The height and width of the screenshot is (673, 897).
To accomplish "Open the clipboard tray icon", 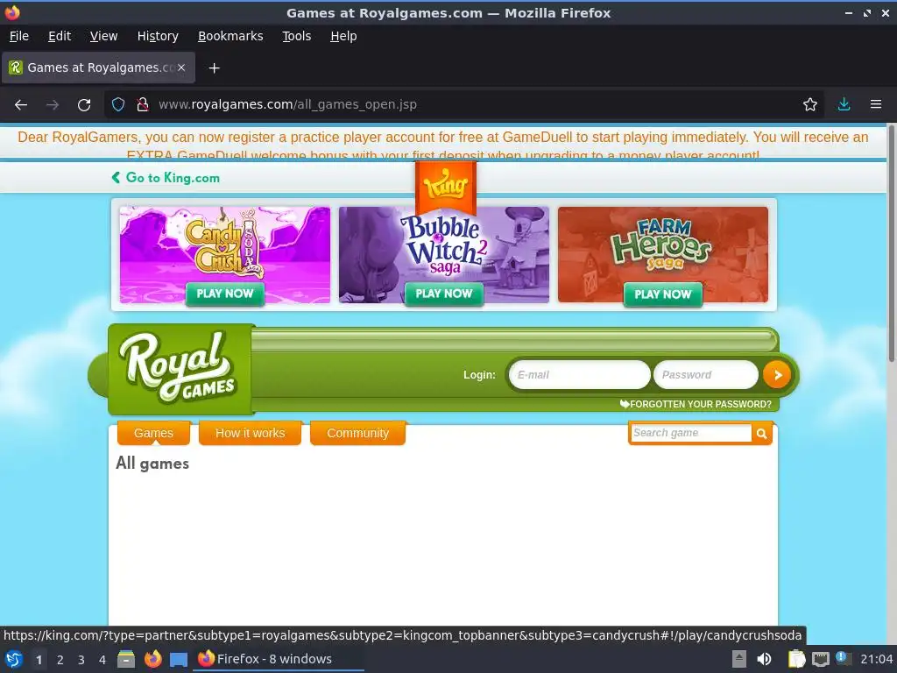I will (x=796, y=659).
